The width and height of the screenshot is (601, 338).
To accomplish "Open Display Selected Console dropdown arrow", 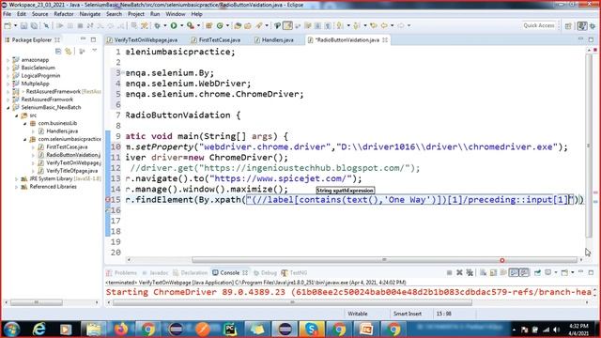I will (x=555, y=272).
